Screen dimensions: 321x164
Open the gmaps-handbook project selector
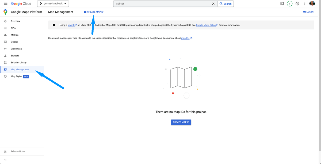(53, 4)
